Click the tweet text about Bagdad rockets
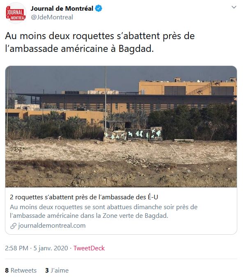The height and width of the screenshot is (280, 243). 100,42
